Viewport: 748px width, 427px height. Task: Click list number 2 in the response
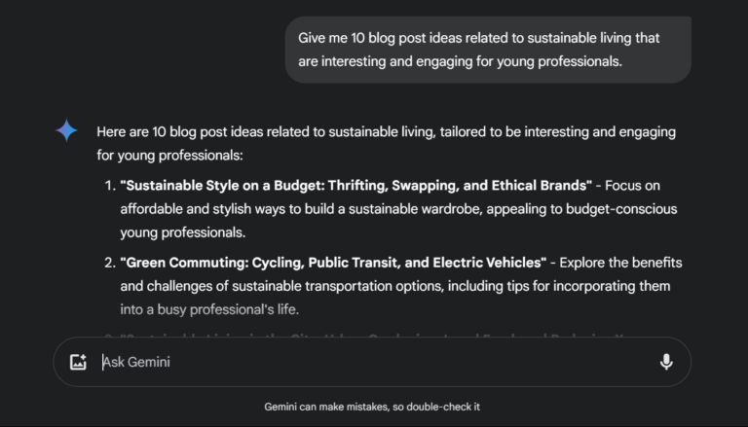pyautogui.click(x=109, y=263)
